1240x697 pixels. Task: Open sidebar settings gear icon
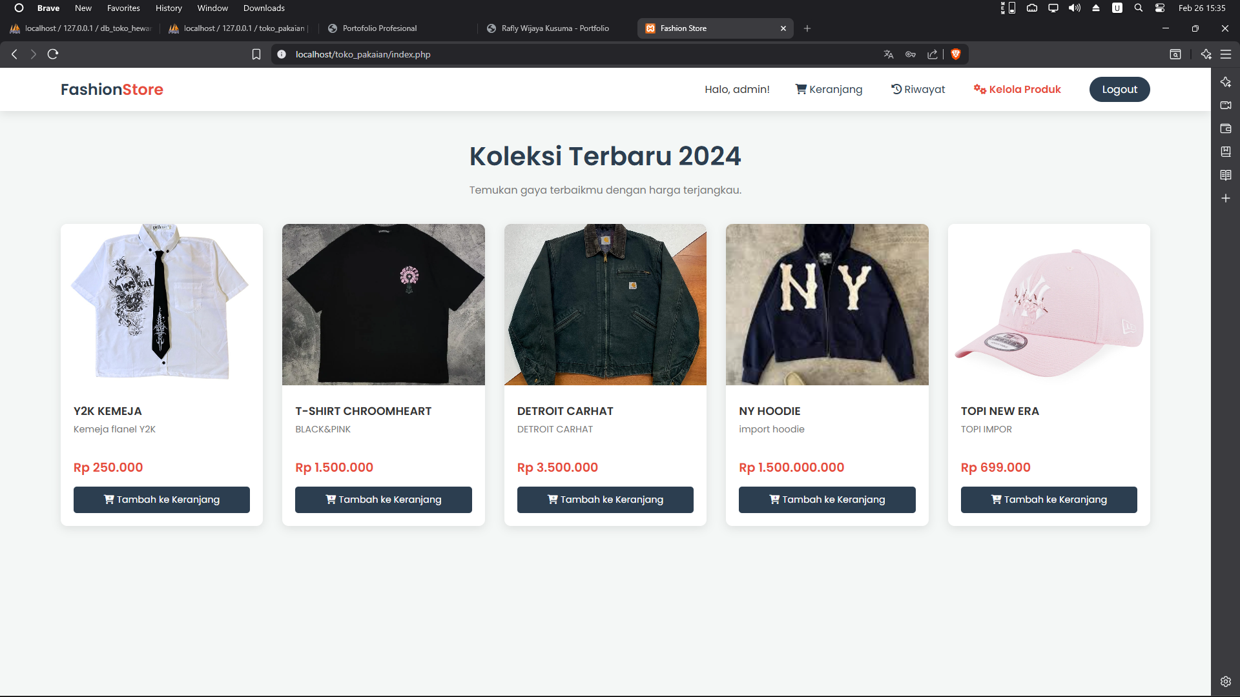click(x=1226, y=682)
